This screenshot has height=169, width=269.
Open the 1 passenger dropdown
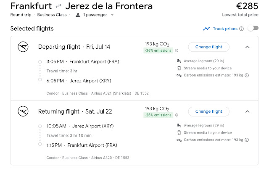tap(94, 15)
